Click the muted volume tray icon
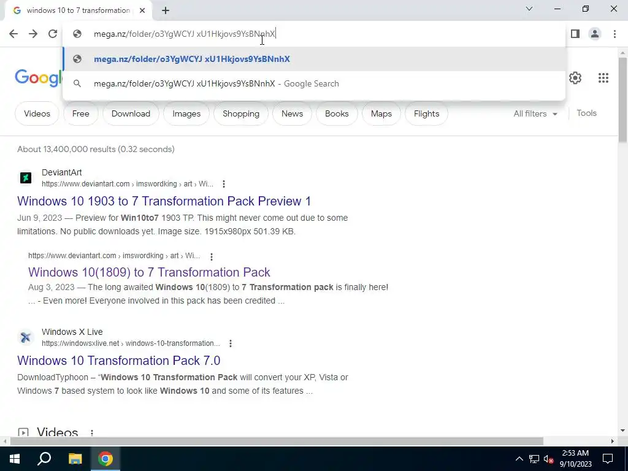The image size is (628, 471). click(x=548, y=459)
